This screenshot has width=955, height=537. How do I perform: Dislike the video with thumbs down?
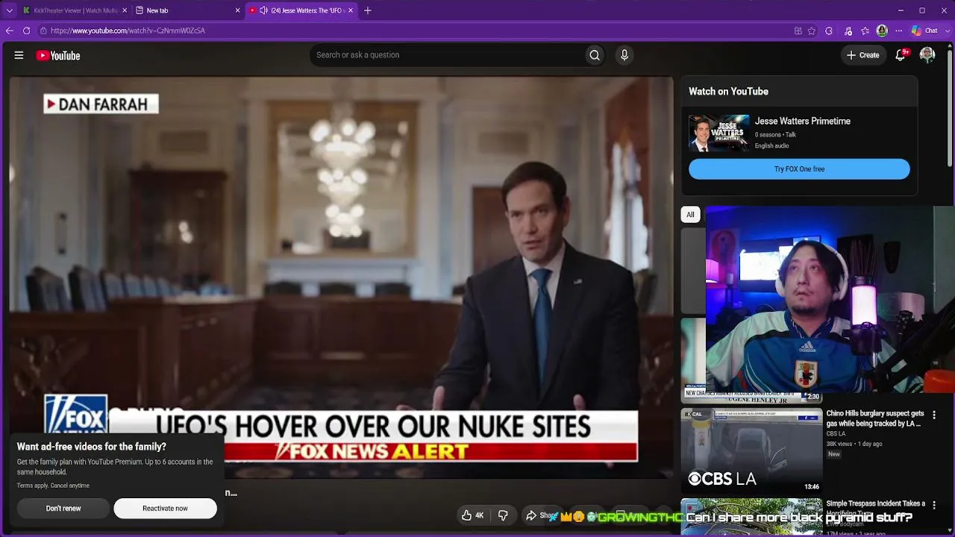(x=503, y=515)
